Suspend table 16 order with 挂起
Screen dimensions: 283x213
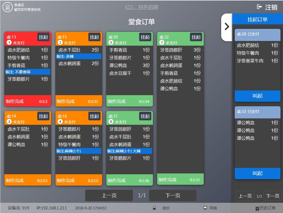[x=94, y=116]
